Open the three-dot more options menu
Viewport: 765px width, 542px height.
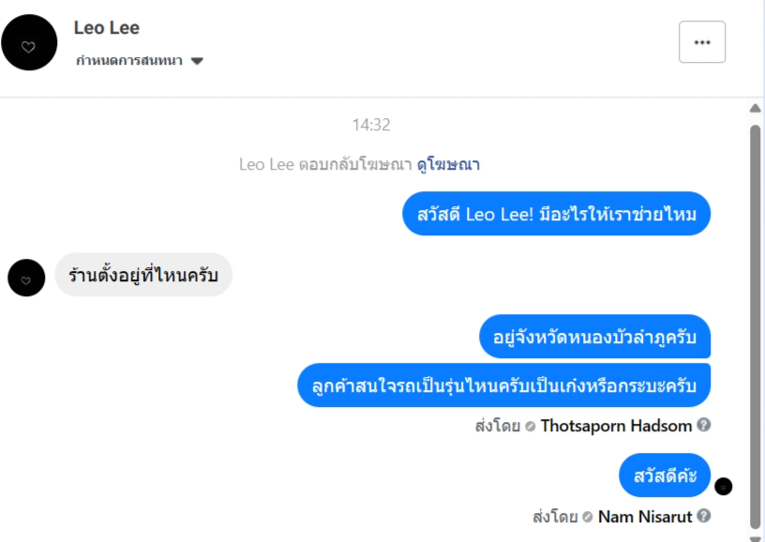(x=701, y=42)
